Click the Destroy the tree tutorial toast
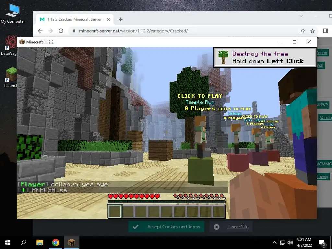This screenshot has width=332, height=249. point(265,57)
